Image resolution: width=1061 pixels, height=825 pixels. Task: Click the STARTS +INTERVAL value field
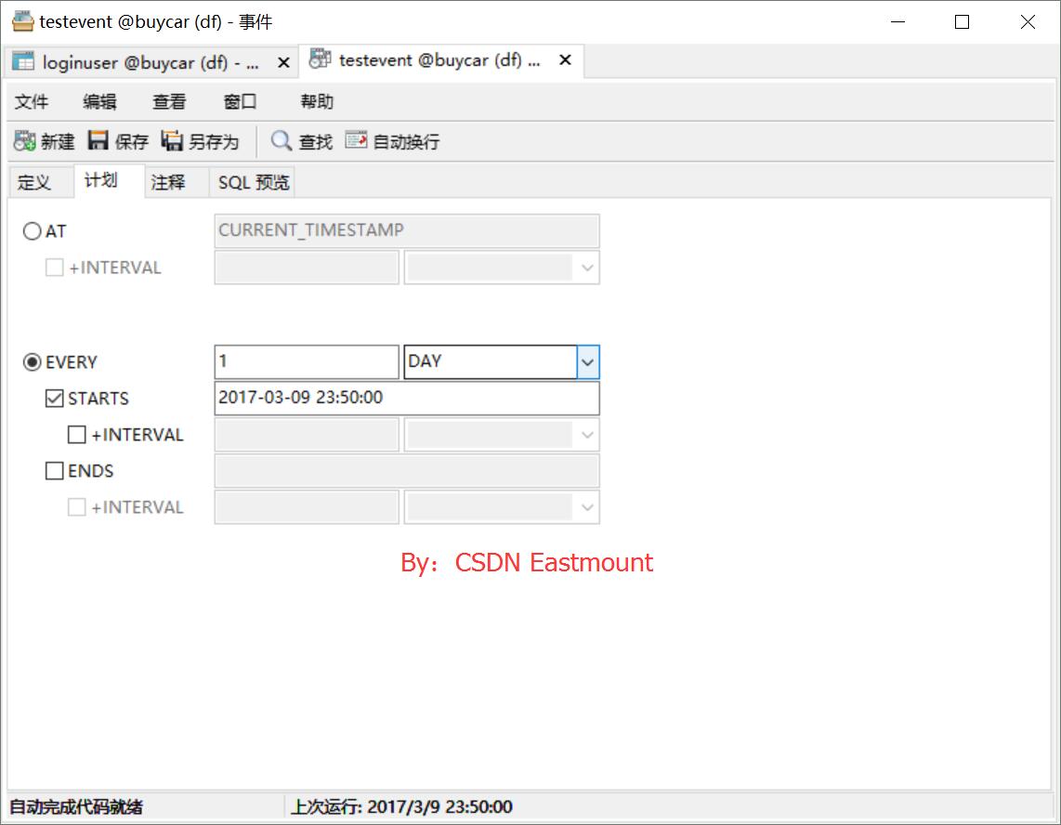[307, 435]
